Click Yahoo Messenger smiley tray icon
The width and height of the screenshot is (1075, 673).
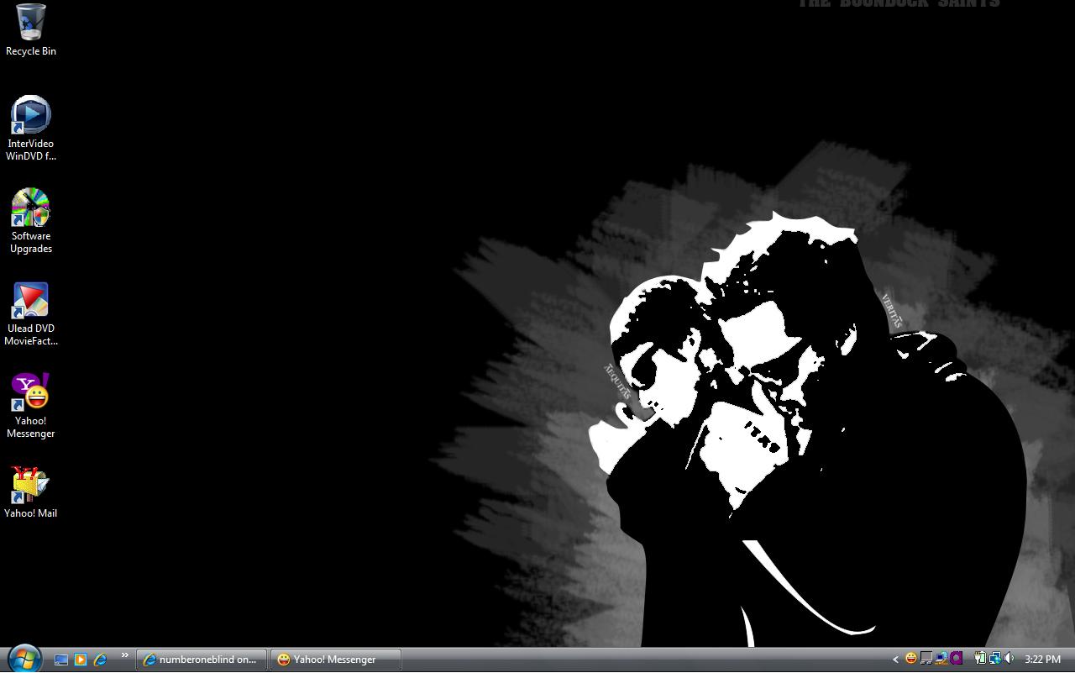[910, 659]
